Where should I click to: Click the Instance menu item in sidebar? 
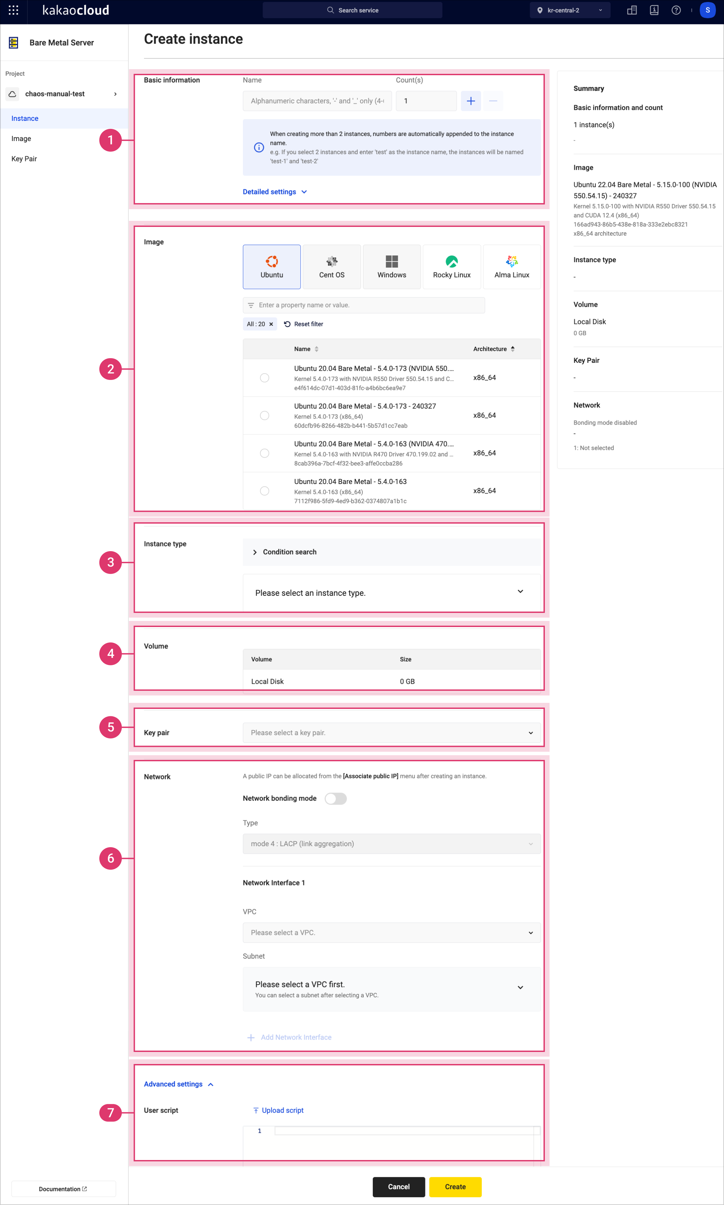click(x=24, y=119)
